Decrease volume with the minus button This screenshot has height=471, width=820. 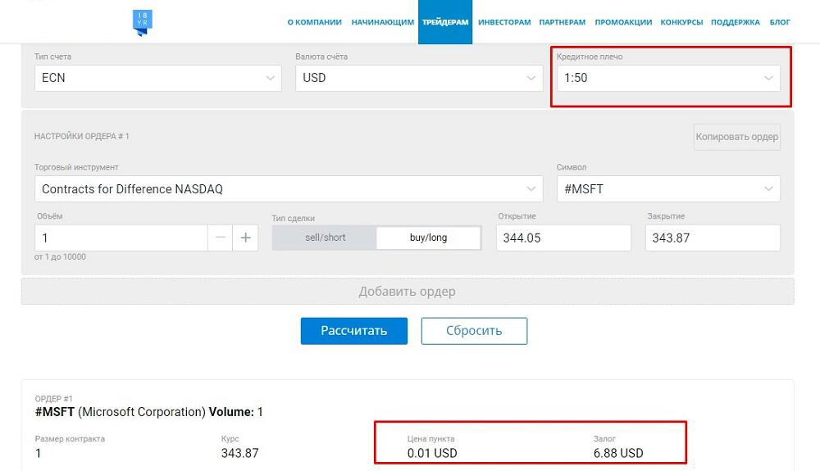coord(220,238)
